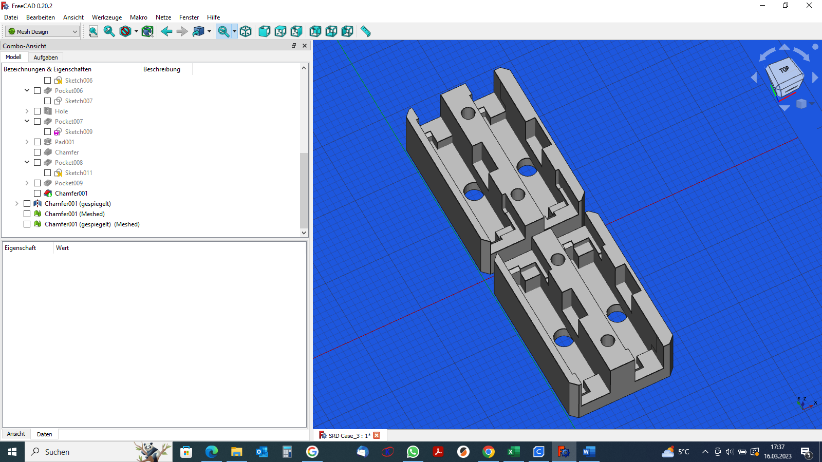The height and width of the screenshot is (462, 822).
Task: Go back with the left arrow icon
Action: 166,31
